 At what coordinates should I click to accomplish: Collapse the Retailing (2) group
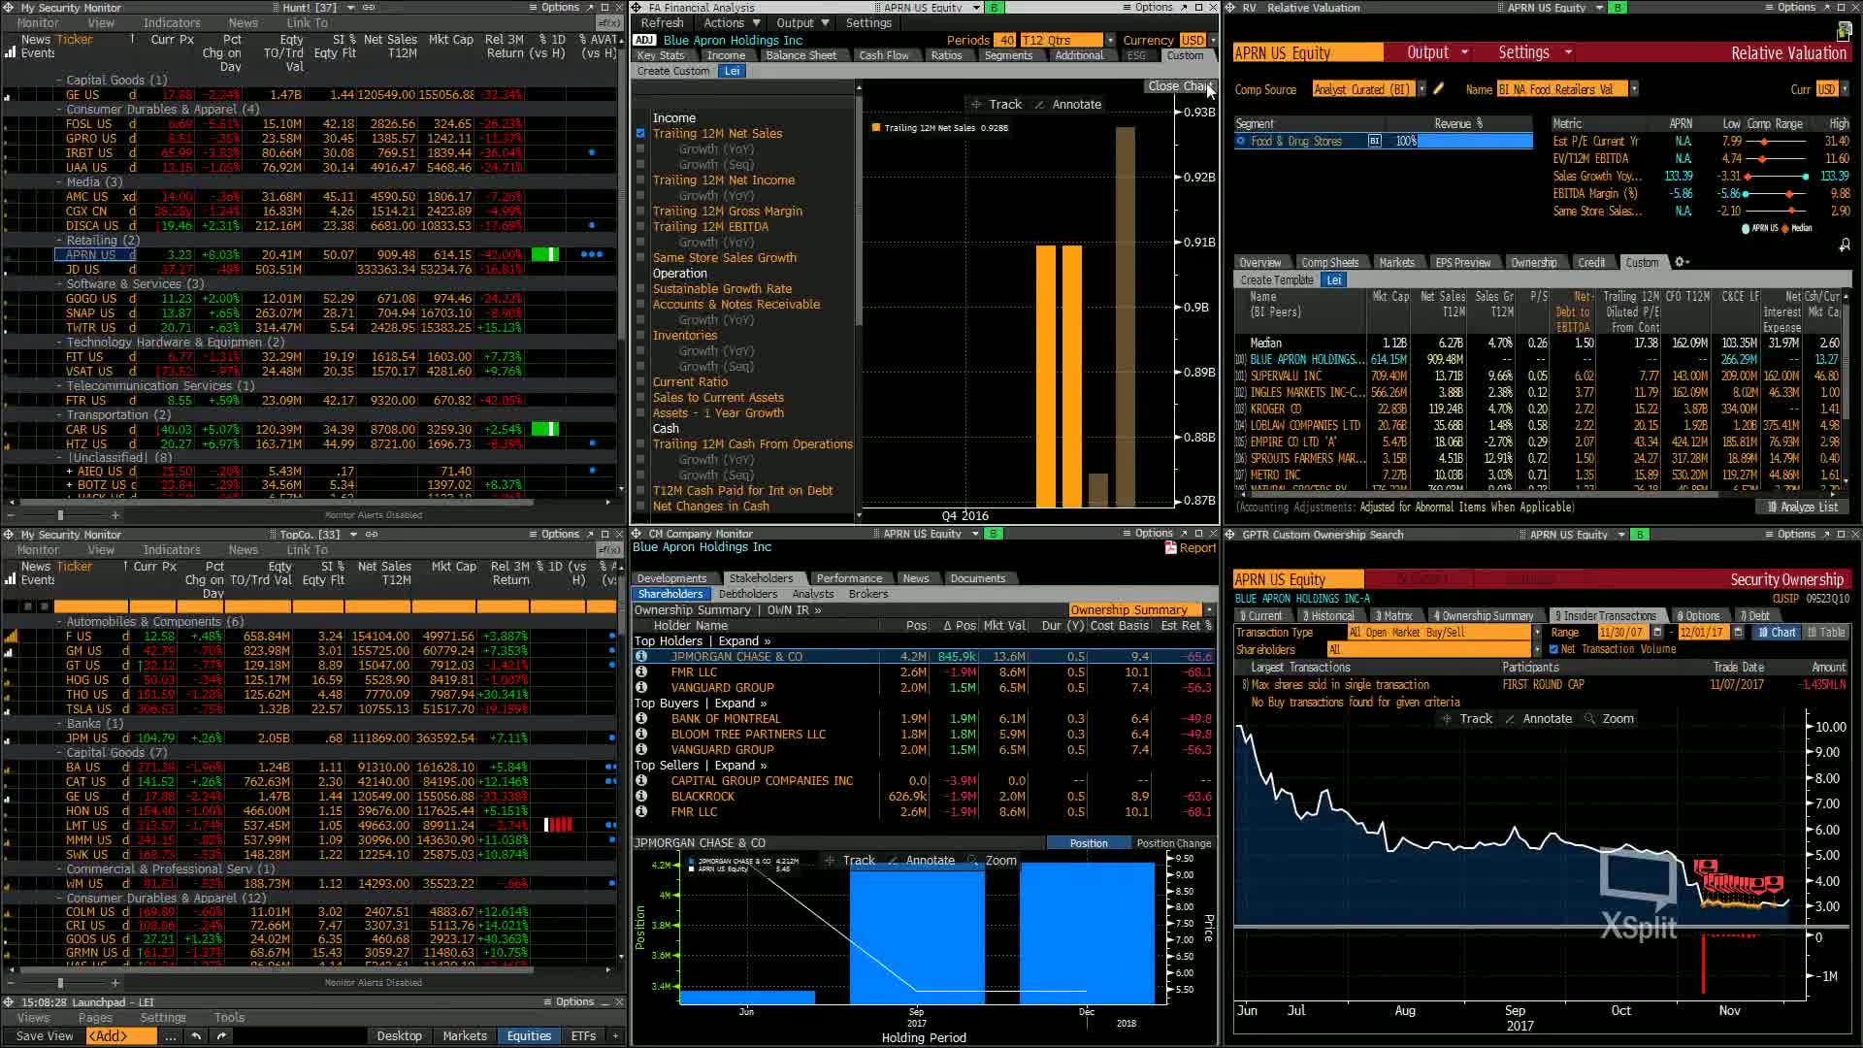59,241
